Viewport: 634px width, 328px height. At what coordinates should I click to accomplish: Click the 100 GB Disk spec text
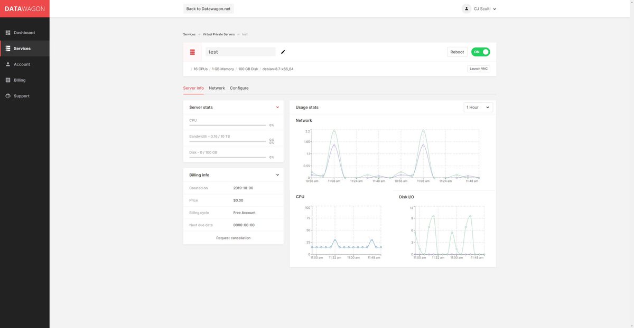[x=248, y=69]
